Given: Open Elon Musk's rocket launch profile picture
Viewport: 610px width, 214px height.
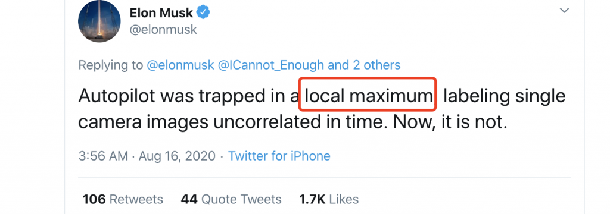Looking at the screenshot, I should (99, 21).
